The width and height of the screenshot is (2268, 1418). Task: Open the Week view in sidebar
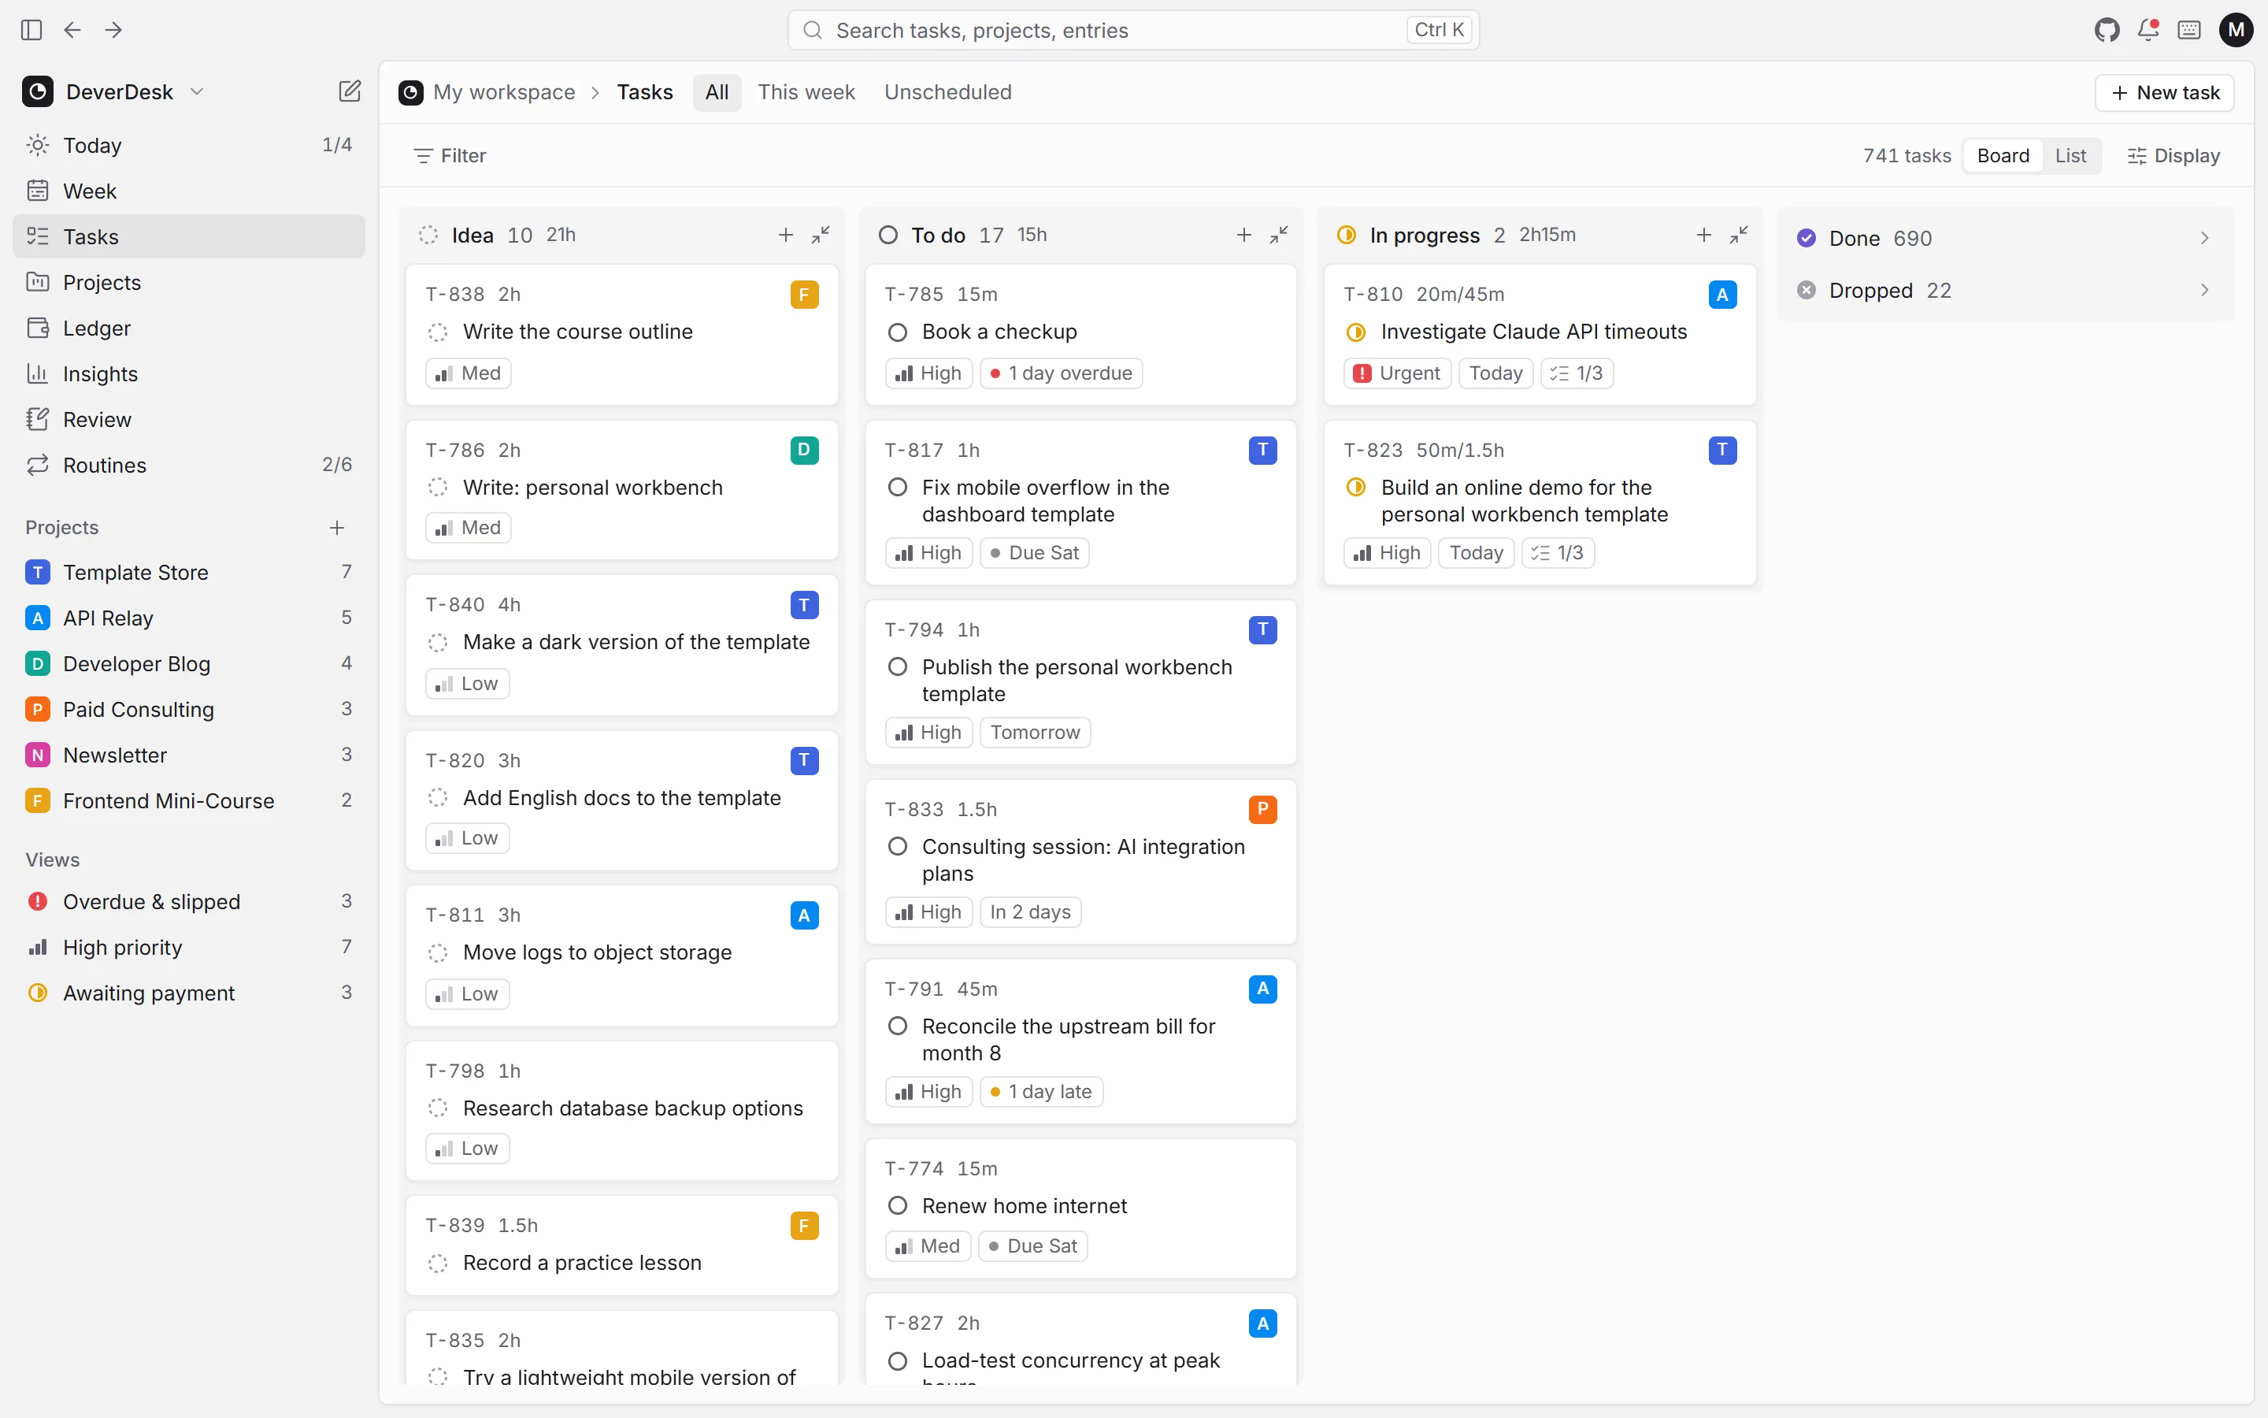pyautogui.click(x=188, y=191)
